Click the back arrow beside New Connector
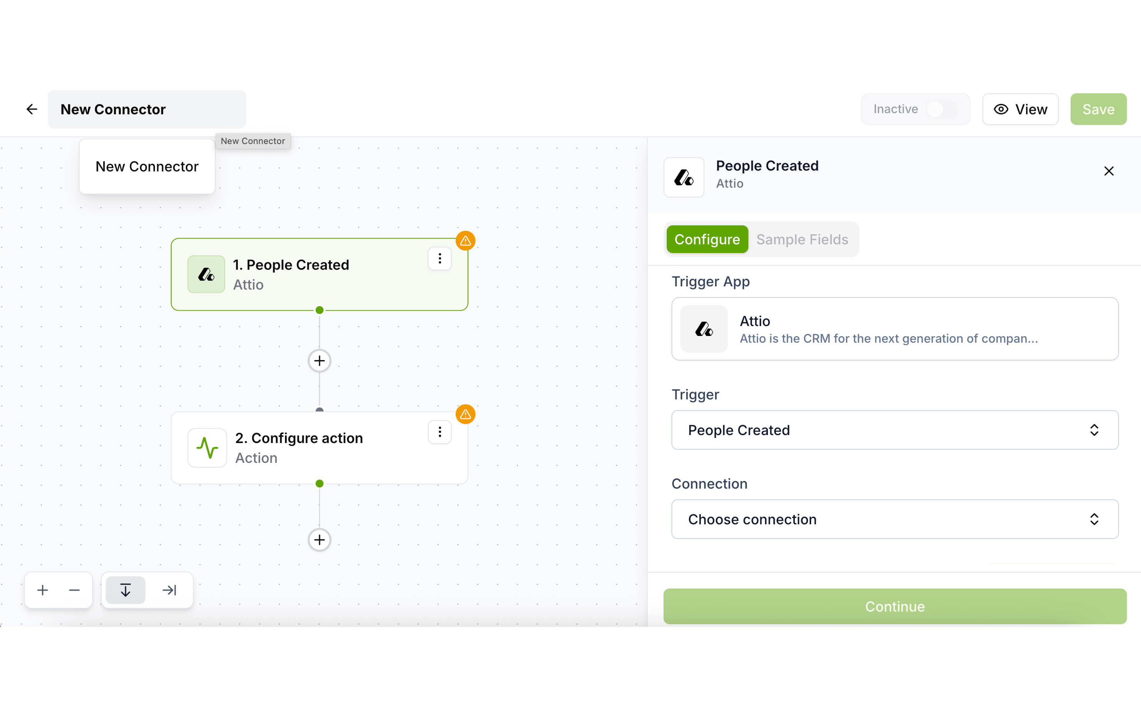The width and height of the screenshot is (1141, 712). tap(32, 109)
